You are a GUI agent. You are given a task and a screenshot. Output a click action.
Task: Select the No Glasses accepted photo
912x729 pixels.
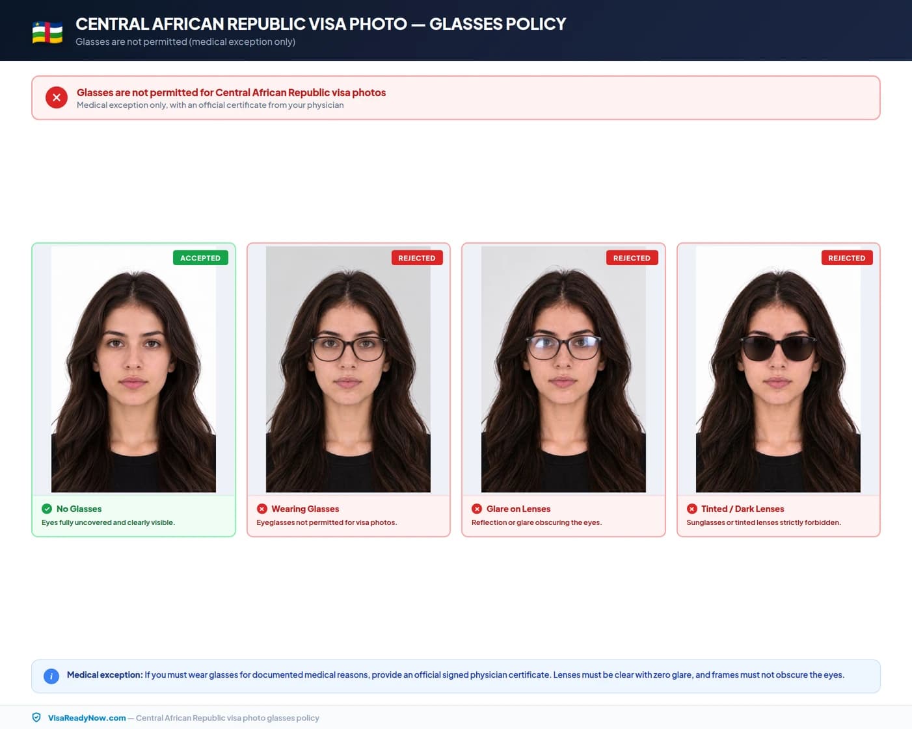133,369
